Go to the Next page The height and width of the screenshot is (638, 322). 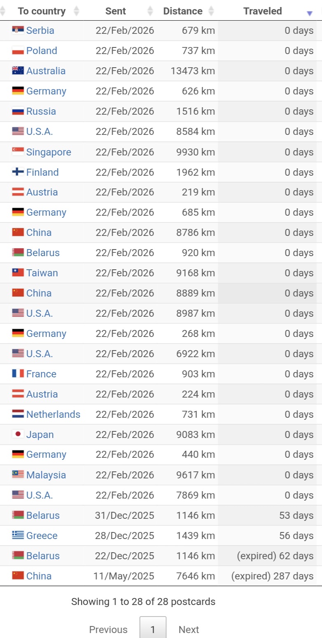tap(189, 629)
